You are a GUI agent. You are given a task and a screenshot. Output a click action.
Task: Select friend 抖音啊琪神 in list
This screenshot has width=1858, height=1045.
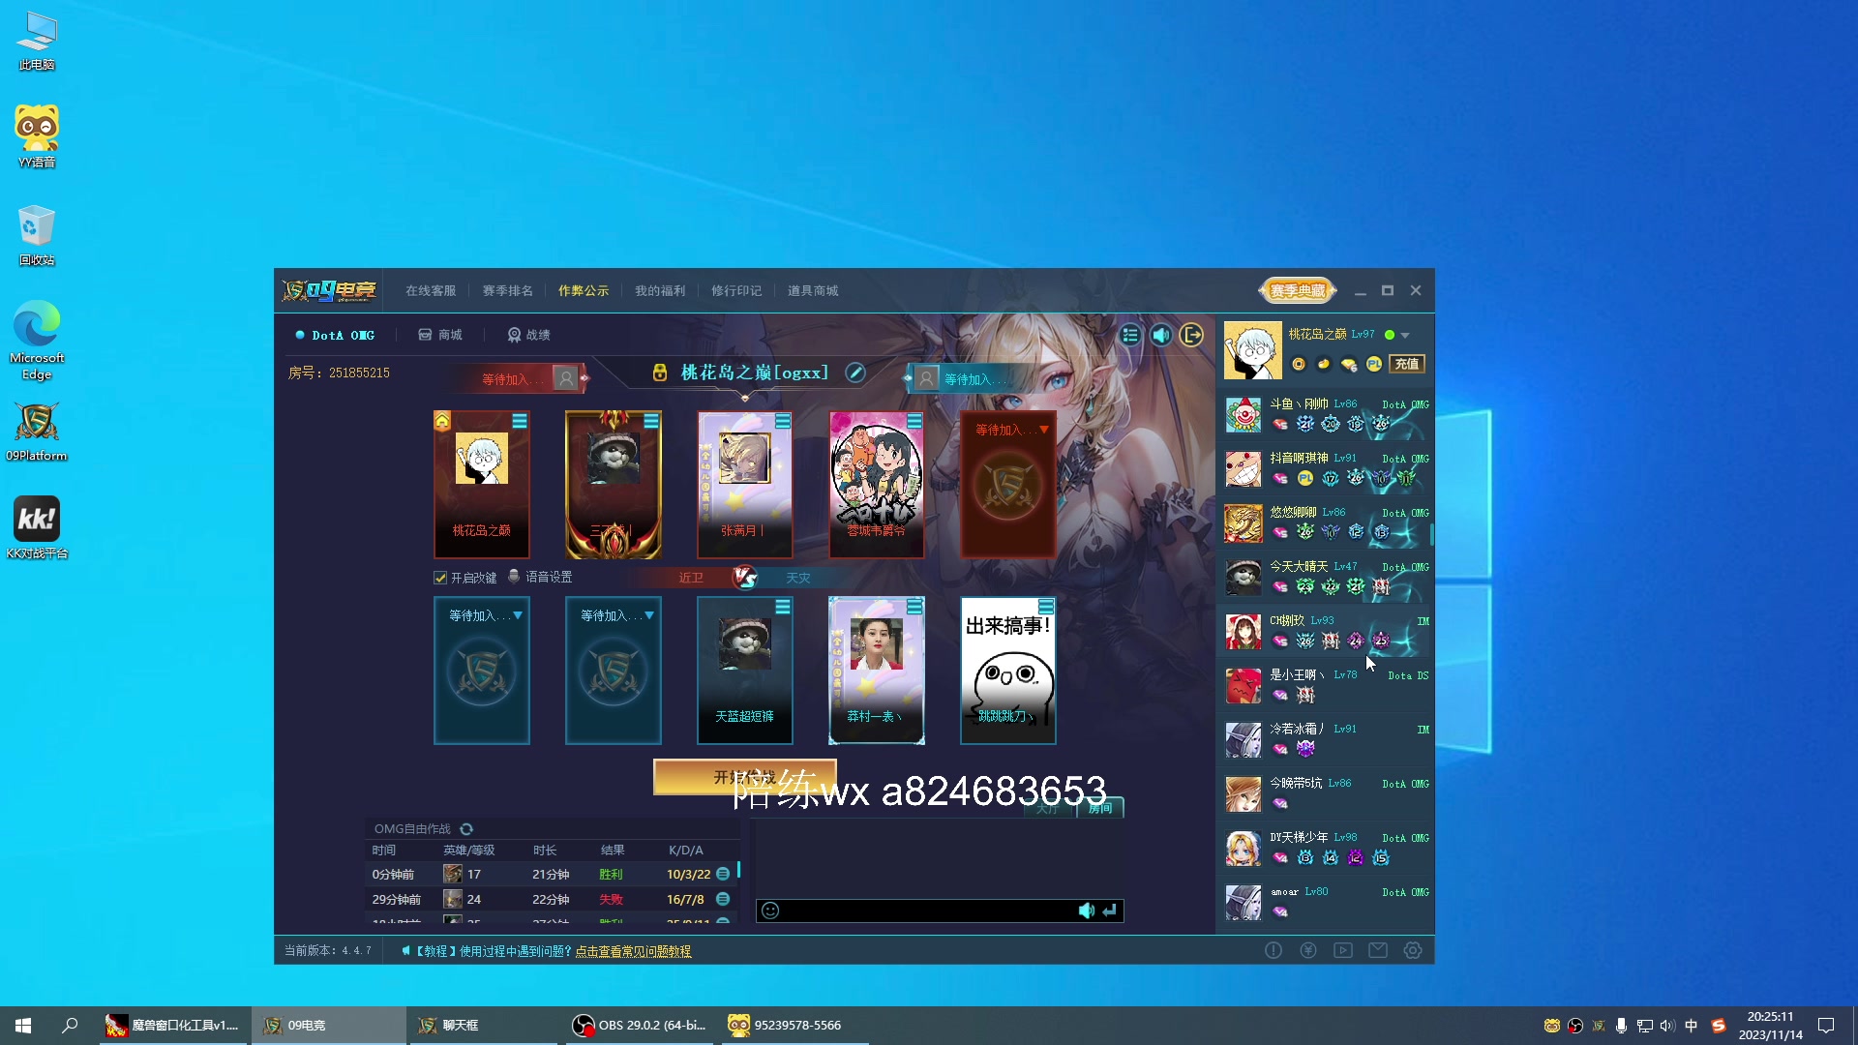1326,468
